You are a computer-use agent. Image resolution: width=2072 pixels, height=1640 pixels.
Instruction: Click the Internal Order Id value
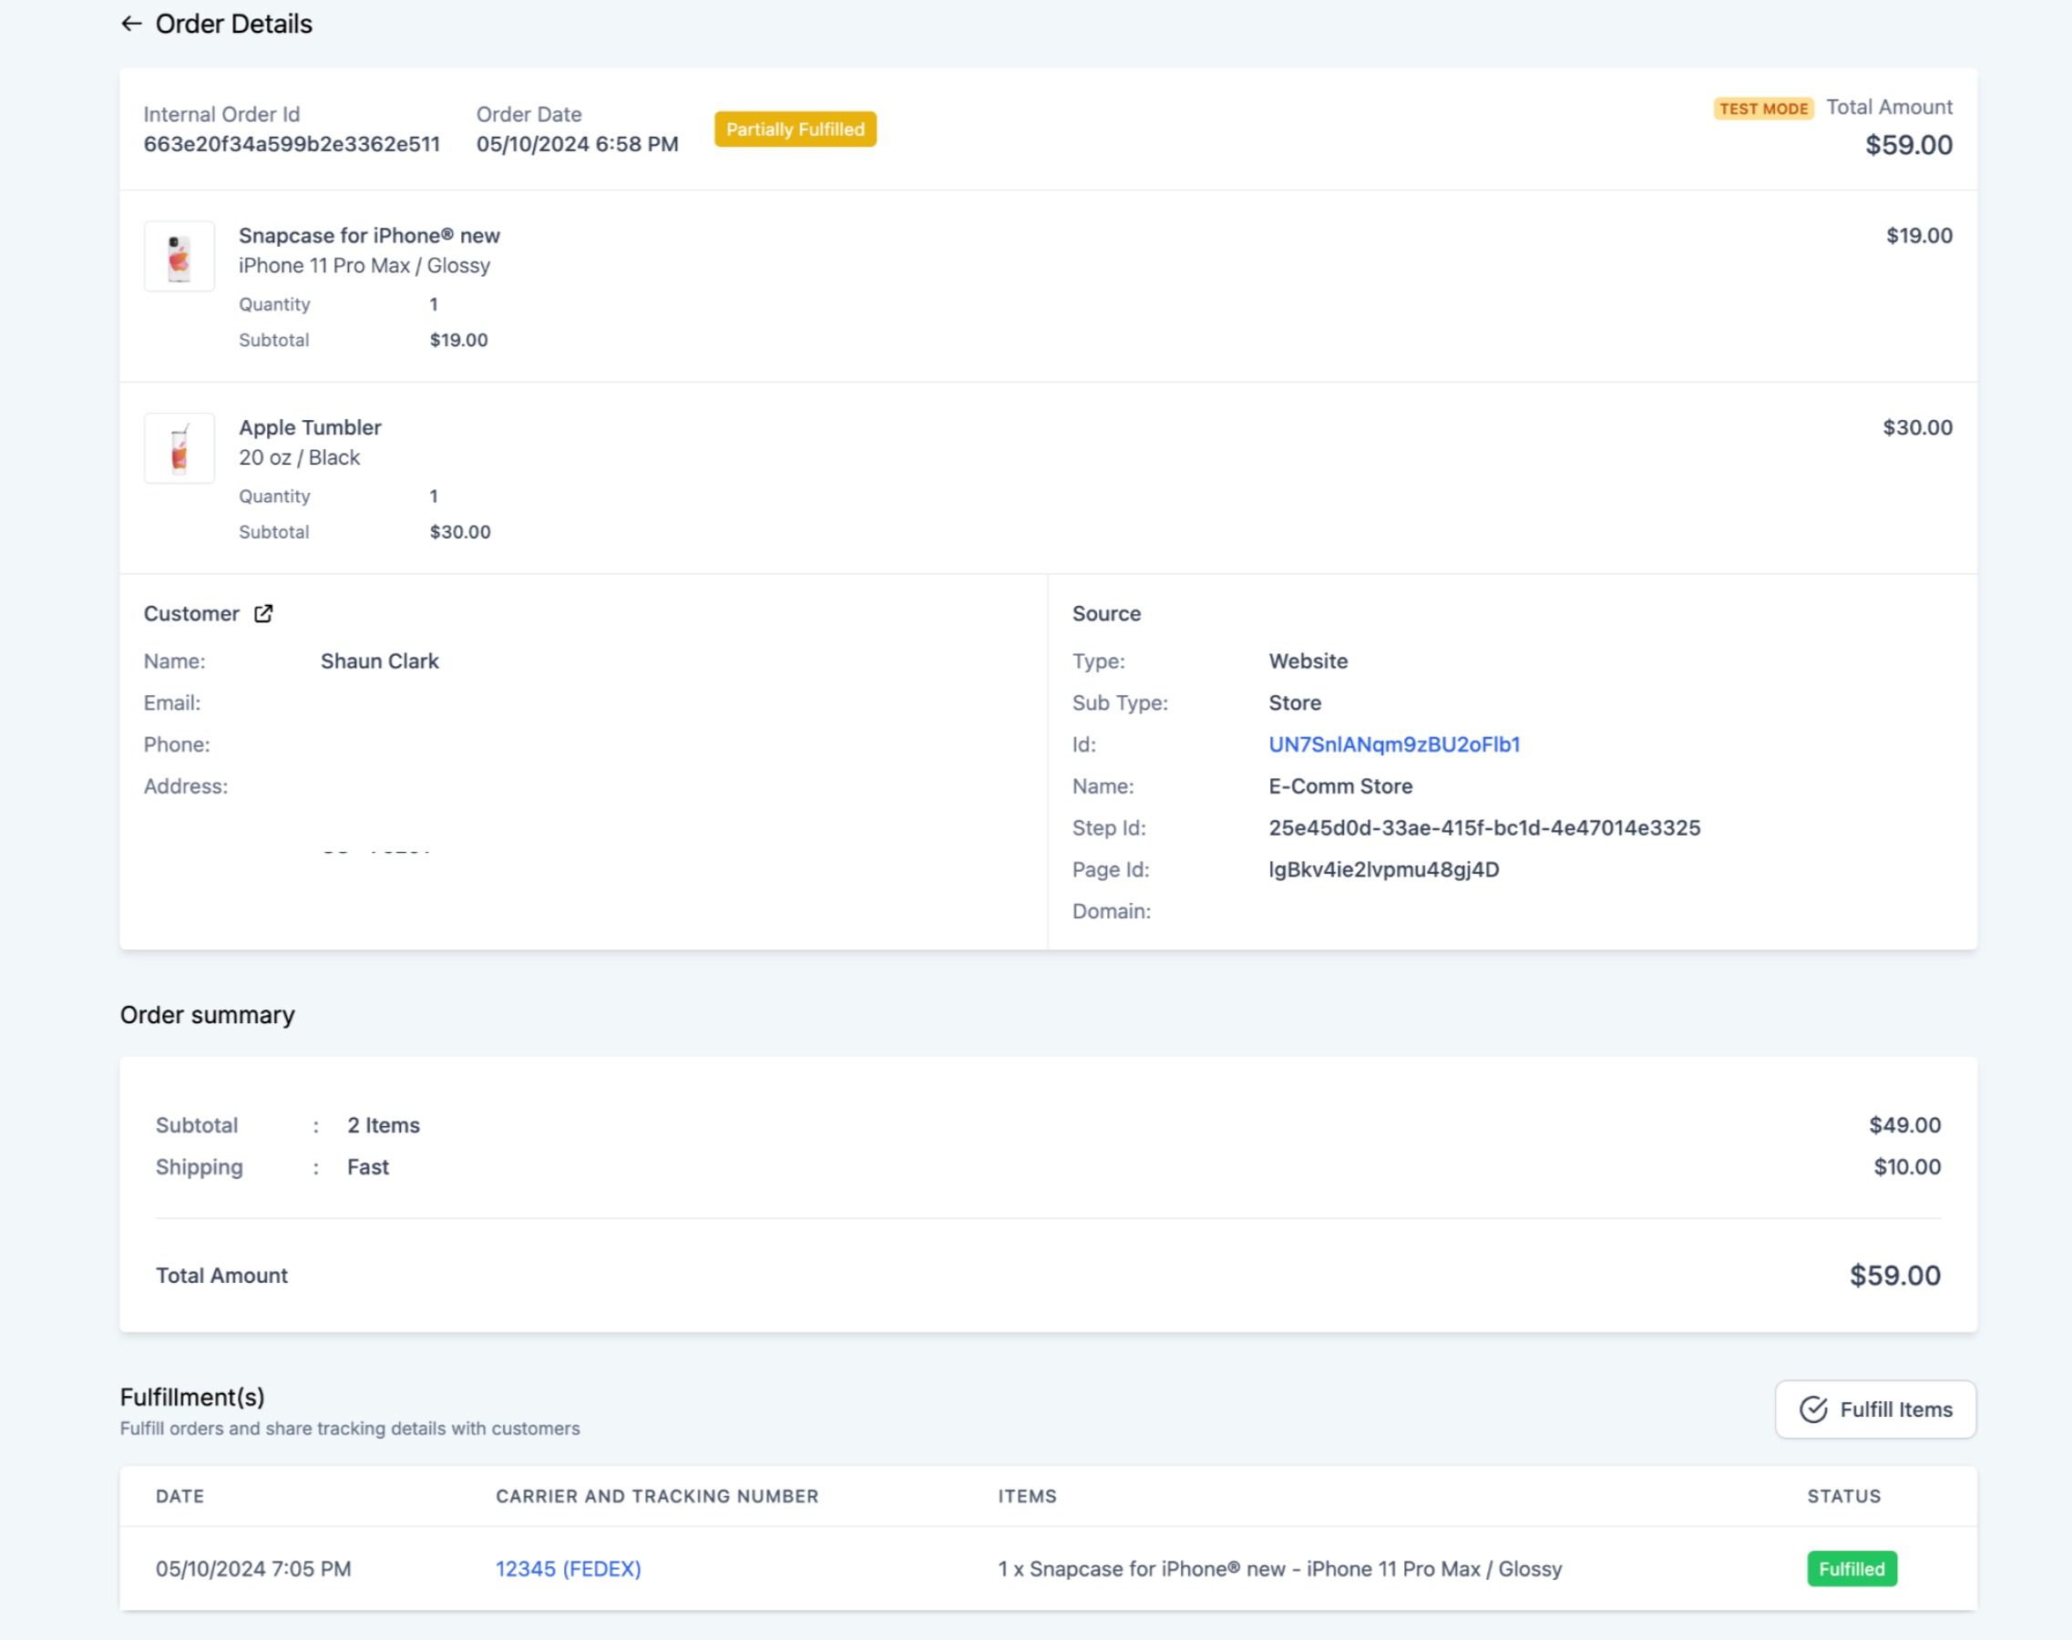coord(292,144)
